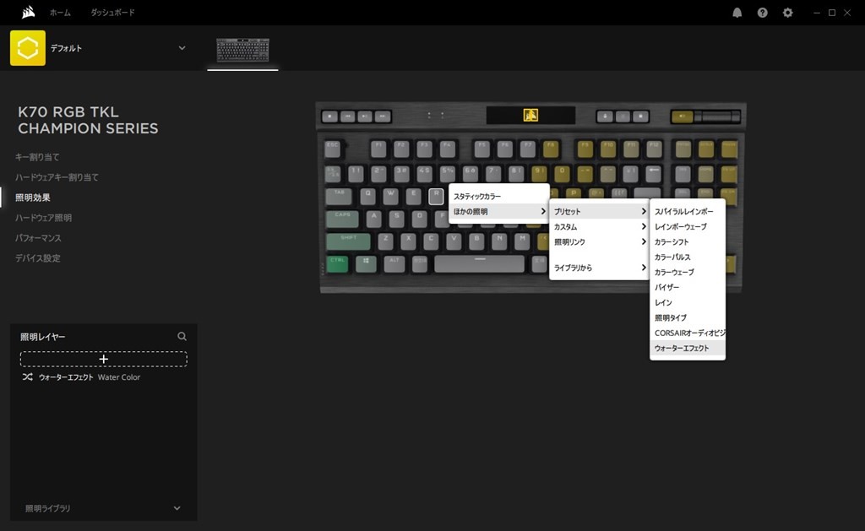Open プリセット submenu

pos(599,211)
